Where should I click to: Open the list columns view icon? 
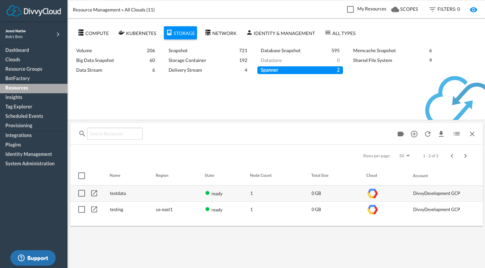pyautogui.click(x=457, y=134)
